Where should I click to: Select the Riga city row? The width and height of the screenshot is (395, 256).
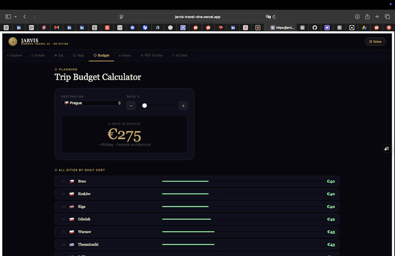coord(197,206)
